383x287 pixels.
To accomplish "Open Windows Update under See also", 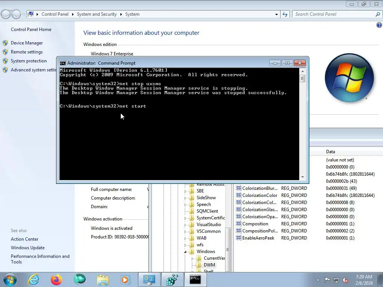I will click(x=28, y=248).
